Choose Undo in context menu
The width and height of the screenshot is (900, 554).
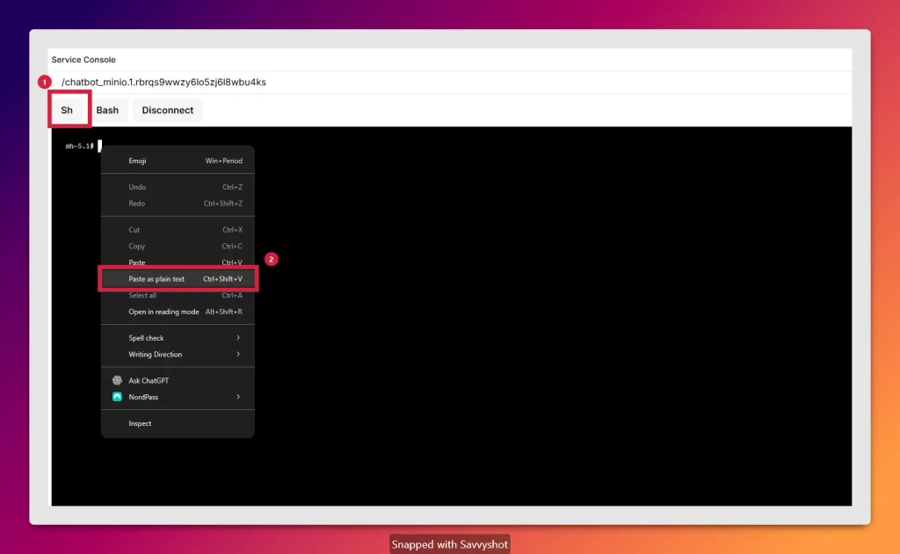[178, 187]
